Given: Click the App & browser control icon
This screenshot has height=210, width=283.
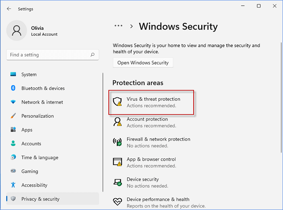Looking at the screenshot, I should [x=118, y=162].
